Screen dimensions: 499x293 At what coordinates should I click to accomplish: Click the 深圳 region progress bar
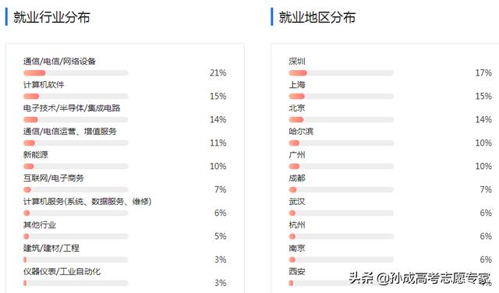[x=342, y=73]
